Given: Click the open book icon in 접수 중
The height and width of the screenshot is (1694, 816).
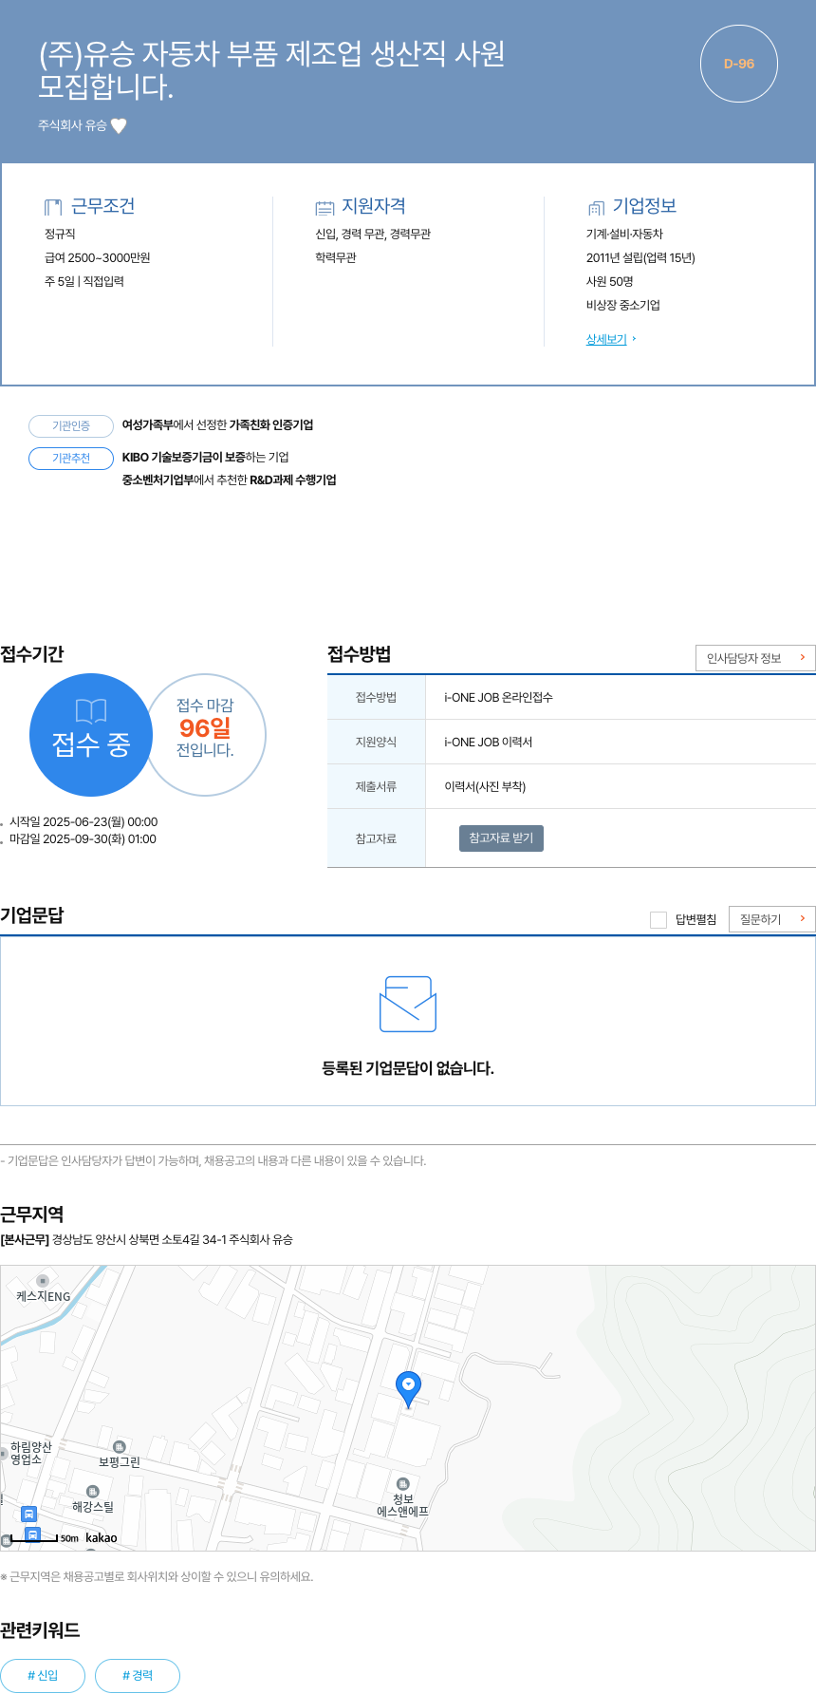Looking at the screenshot, I should point(91,711).
